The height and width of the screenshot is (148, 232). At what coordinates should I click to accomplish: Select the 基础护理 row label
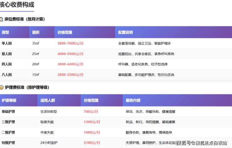click(8, 112)
